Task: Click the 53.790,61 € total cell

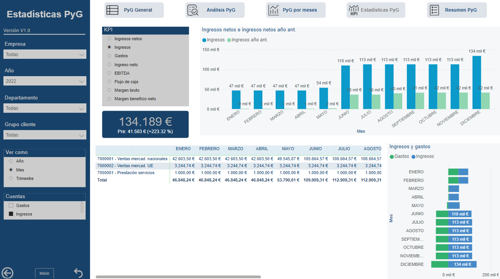Action: click(x=288, y=180)
